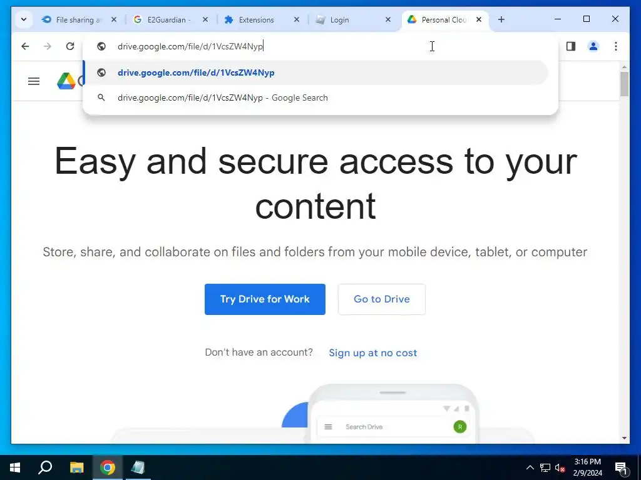Image resolution: width=641 pixels, height=480 pixels.
Task: Open the Chrome three-dot menu
Action: (616, 46)
